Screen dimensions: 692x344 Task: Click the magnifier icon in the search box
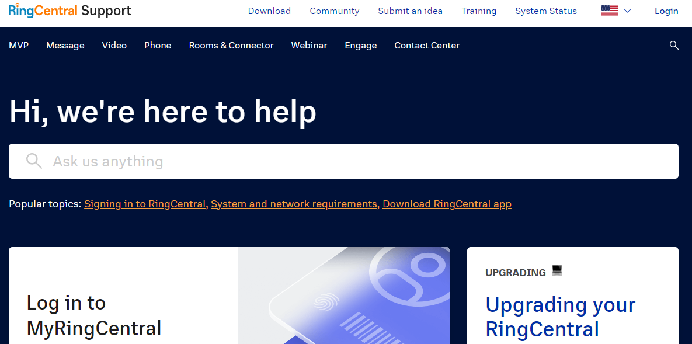point(34,161)
